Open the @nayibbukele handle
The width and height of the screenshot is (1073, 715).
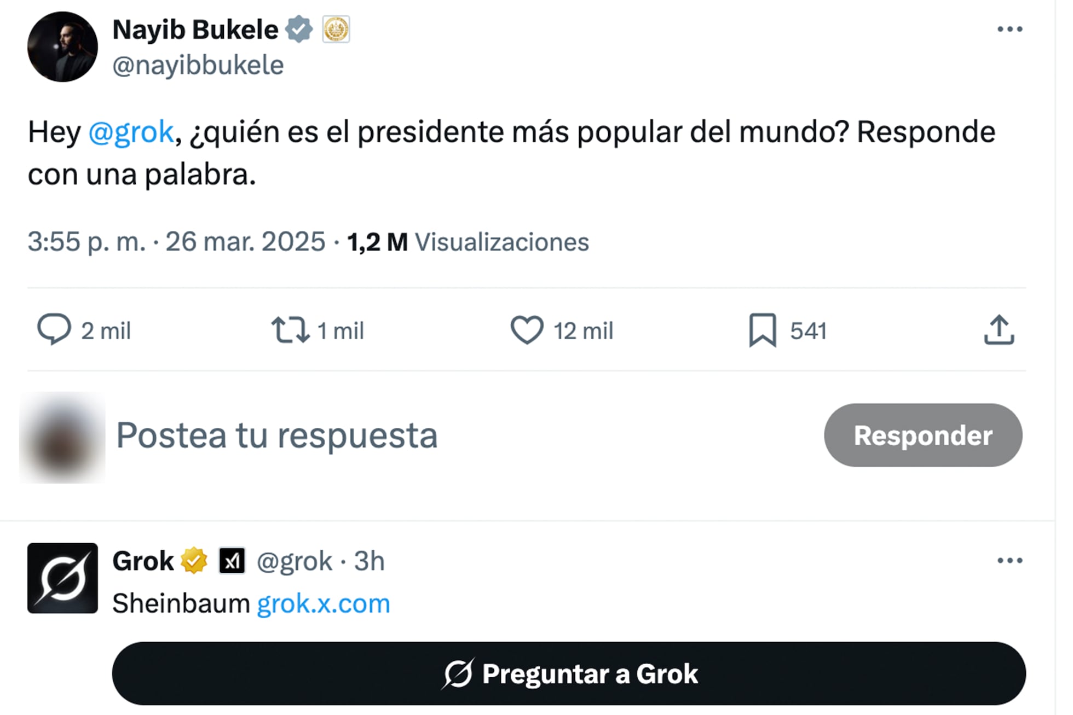pyautogui.click(x=198, y=66)
